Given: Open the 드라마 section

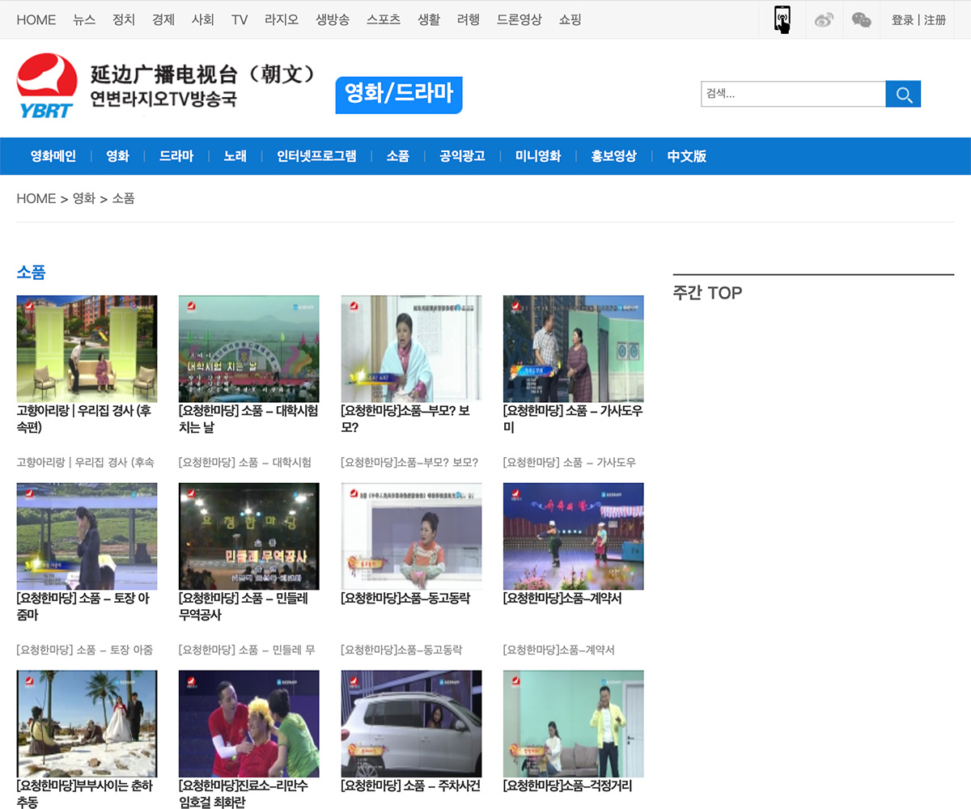Looking at the screenshot, I should pos(176,156).
